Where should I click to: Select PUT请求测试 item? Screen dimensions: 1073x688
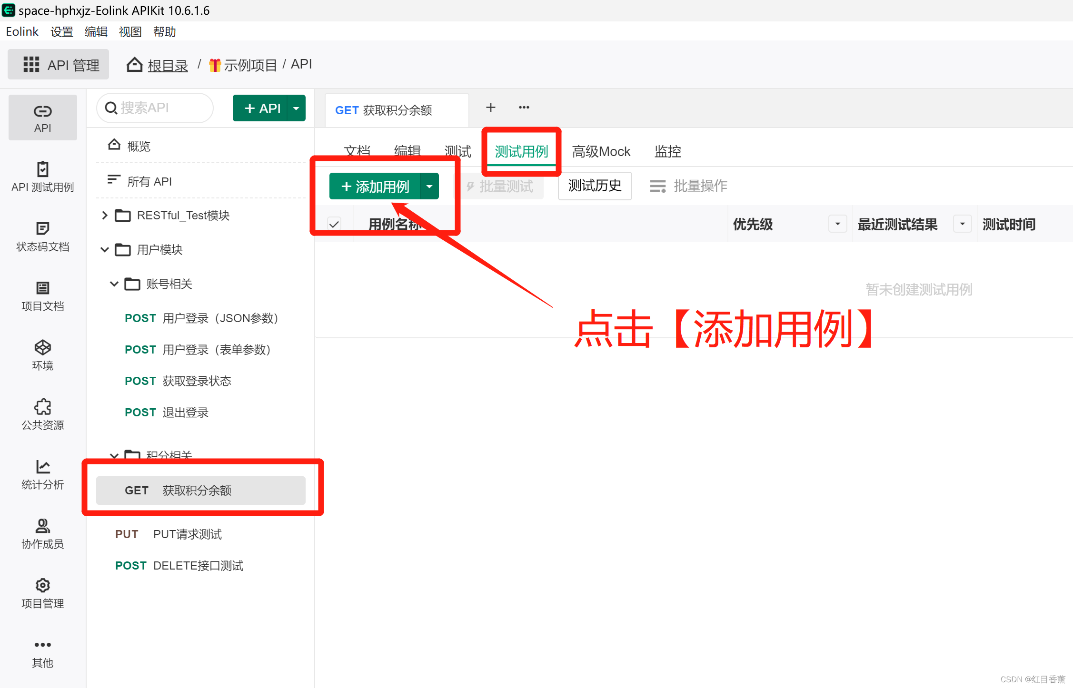click(169, 534)
